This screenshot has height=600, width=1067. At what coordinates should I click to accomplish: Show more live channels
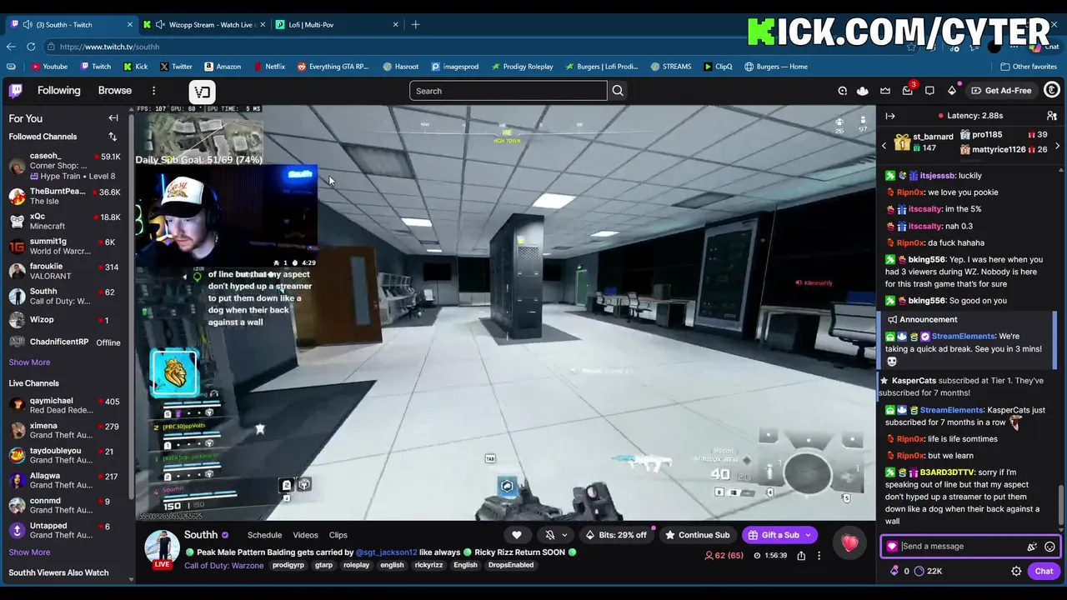tap(29, 552)
